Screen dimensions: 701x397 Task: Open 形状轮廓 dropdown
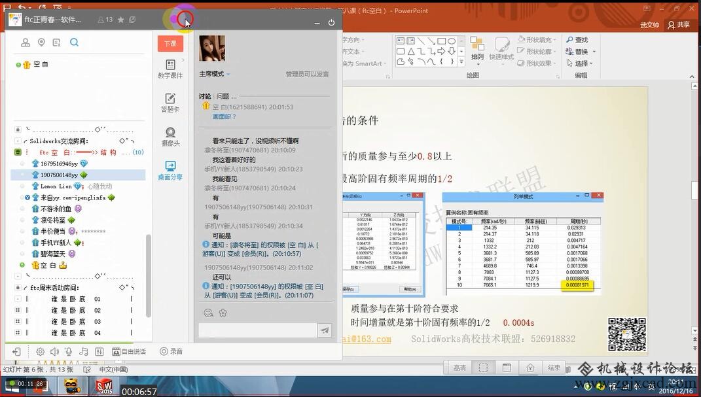tap(537, 52)
